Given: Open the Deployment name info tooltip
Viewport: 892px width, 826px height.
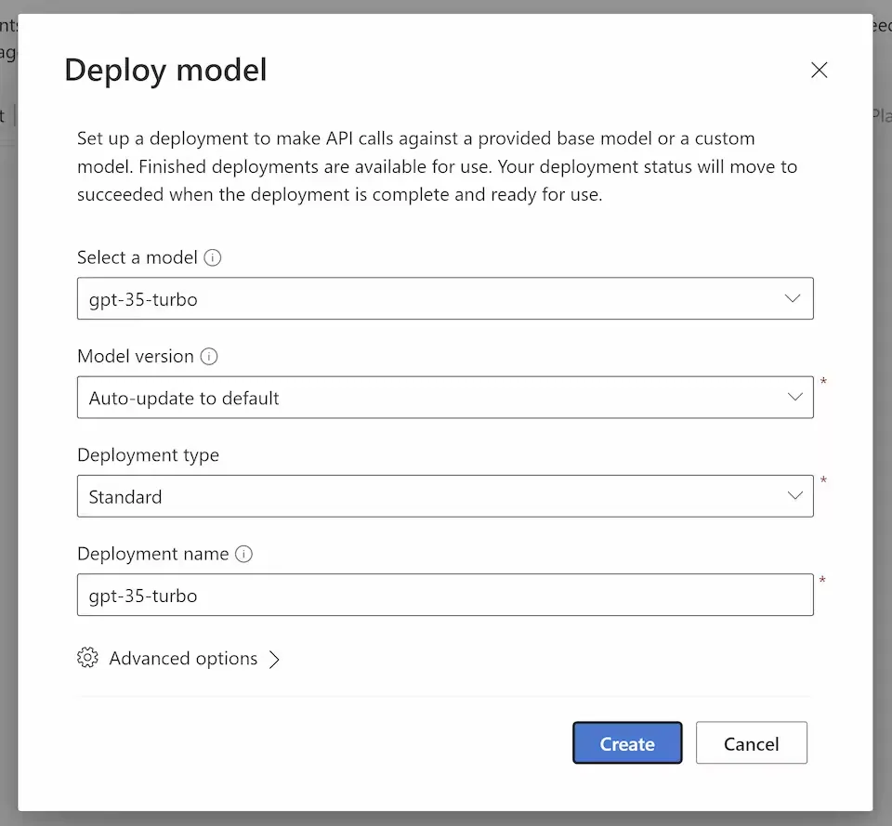Looking at the screenshot, I should tap(243, 554).
